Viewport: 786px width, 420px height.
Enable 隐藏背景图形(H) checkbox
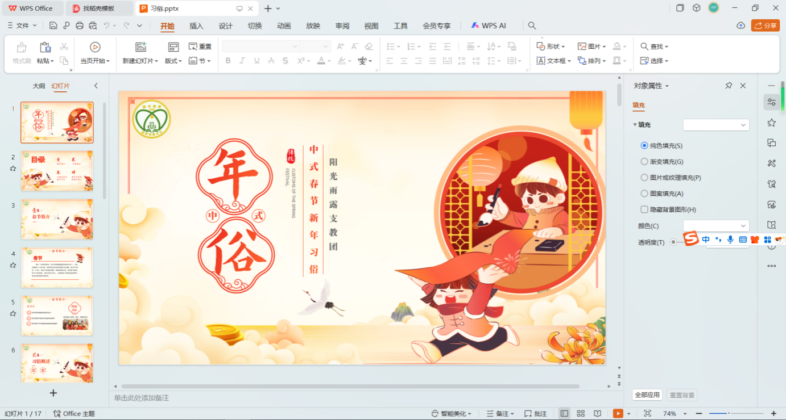(644, 209)
